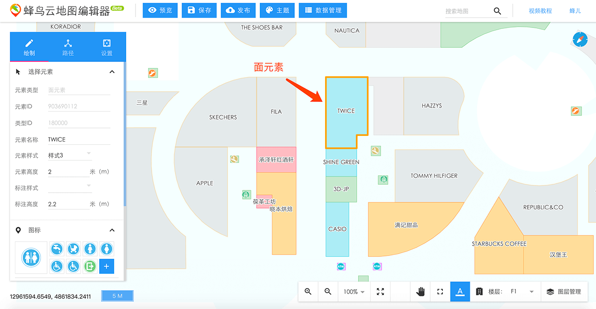Open the 楼层 F1 floor dropdown
This screenshot has width=596, height=309.
[x=522, y=292]
